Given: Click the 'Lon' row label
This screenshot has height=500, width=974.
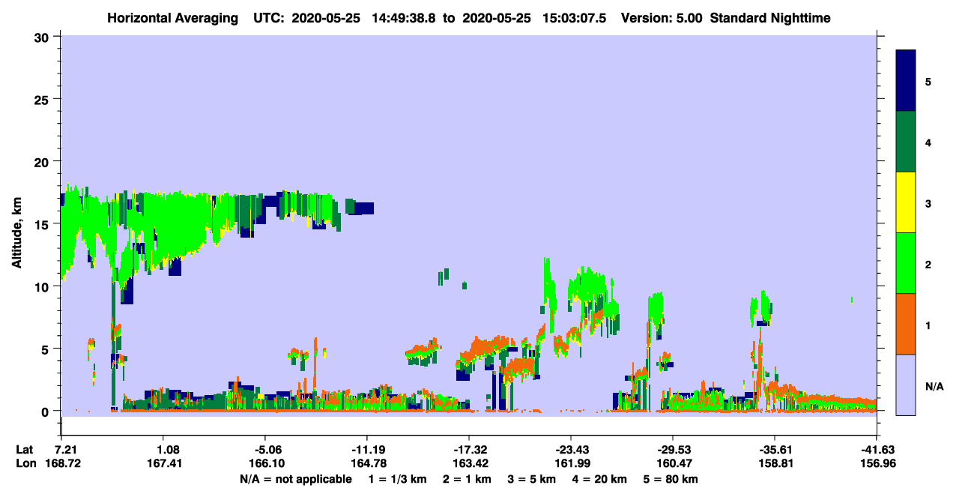Looking at the screenshot, I should (25, 463).
